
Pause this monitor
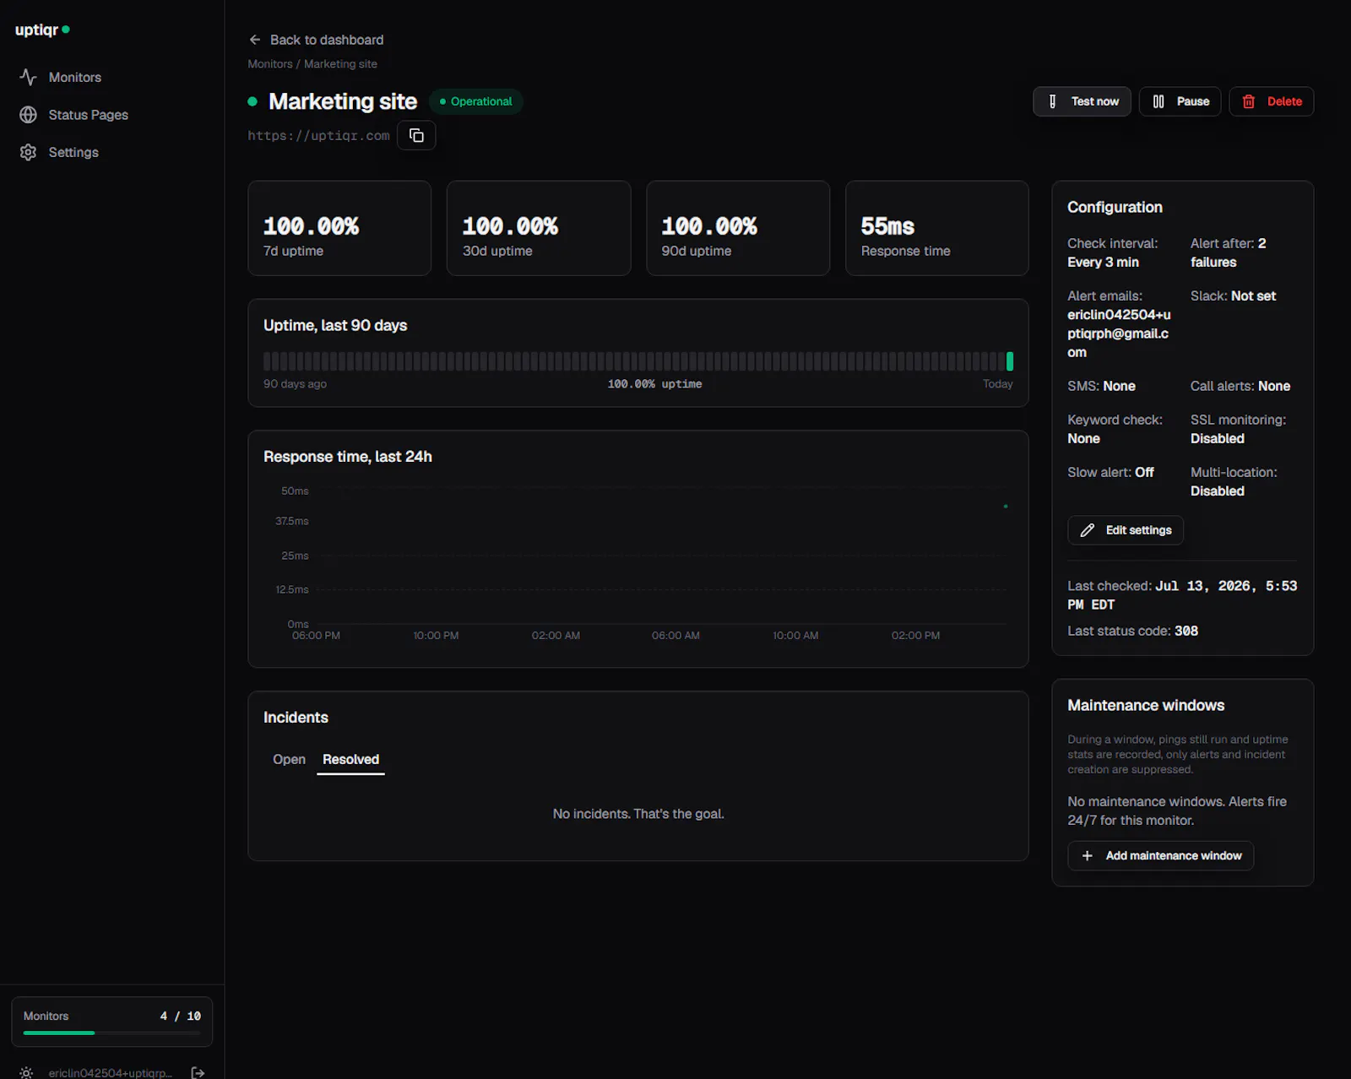1180,101
